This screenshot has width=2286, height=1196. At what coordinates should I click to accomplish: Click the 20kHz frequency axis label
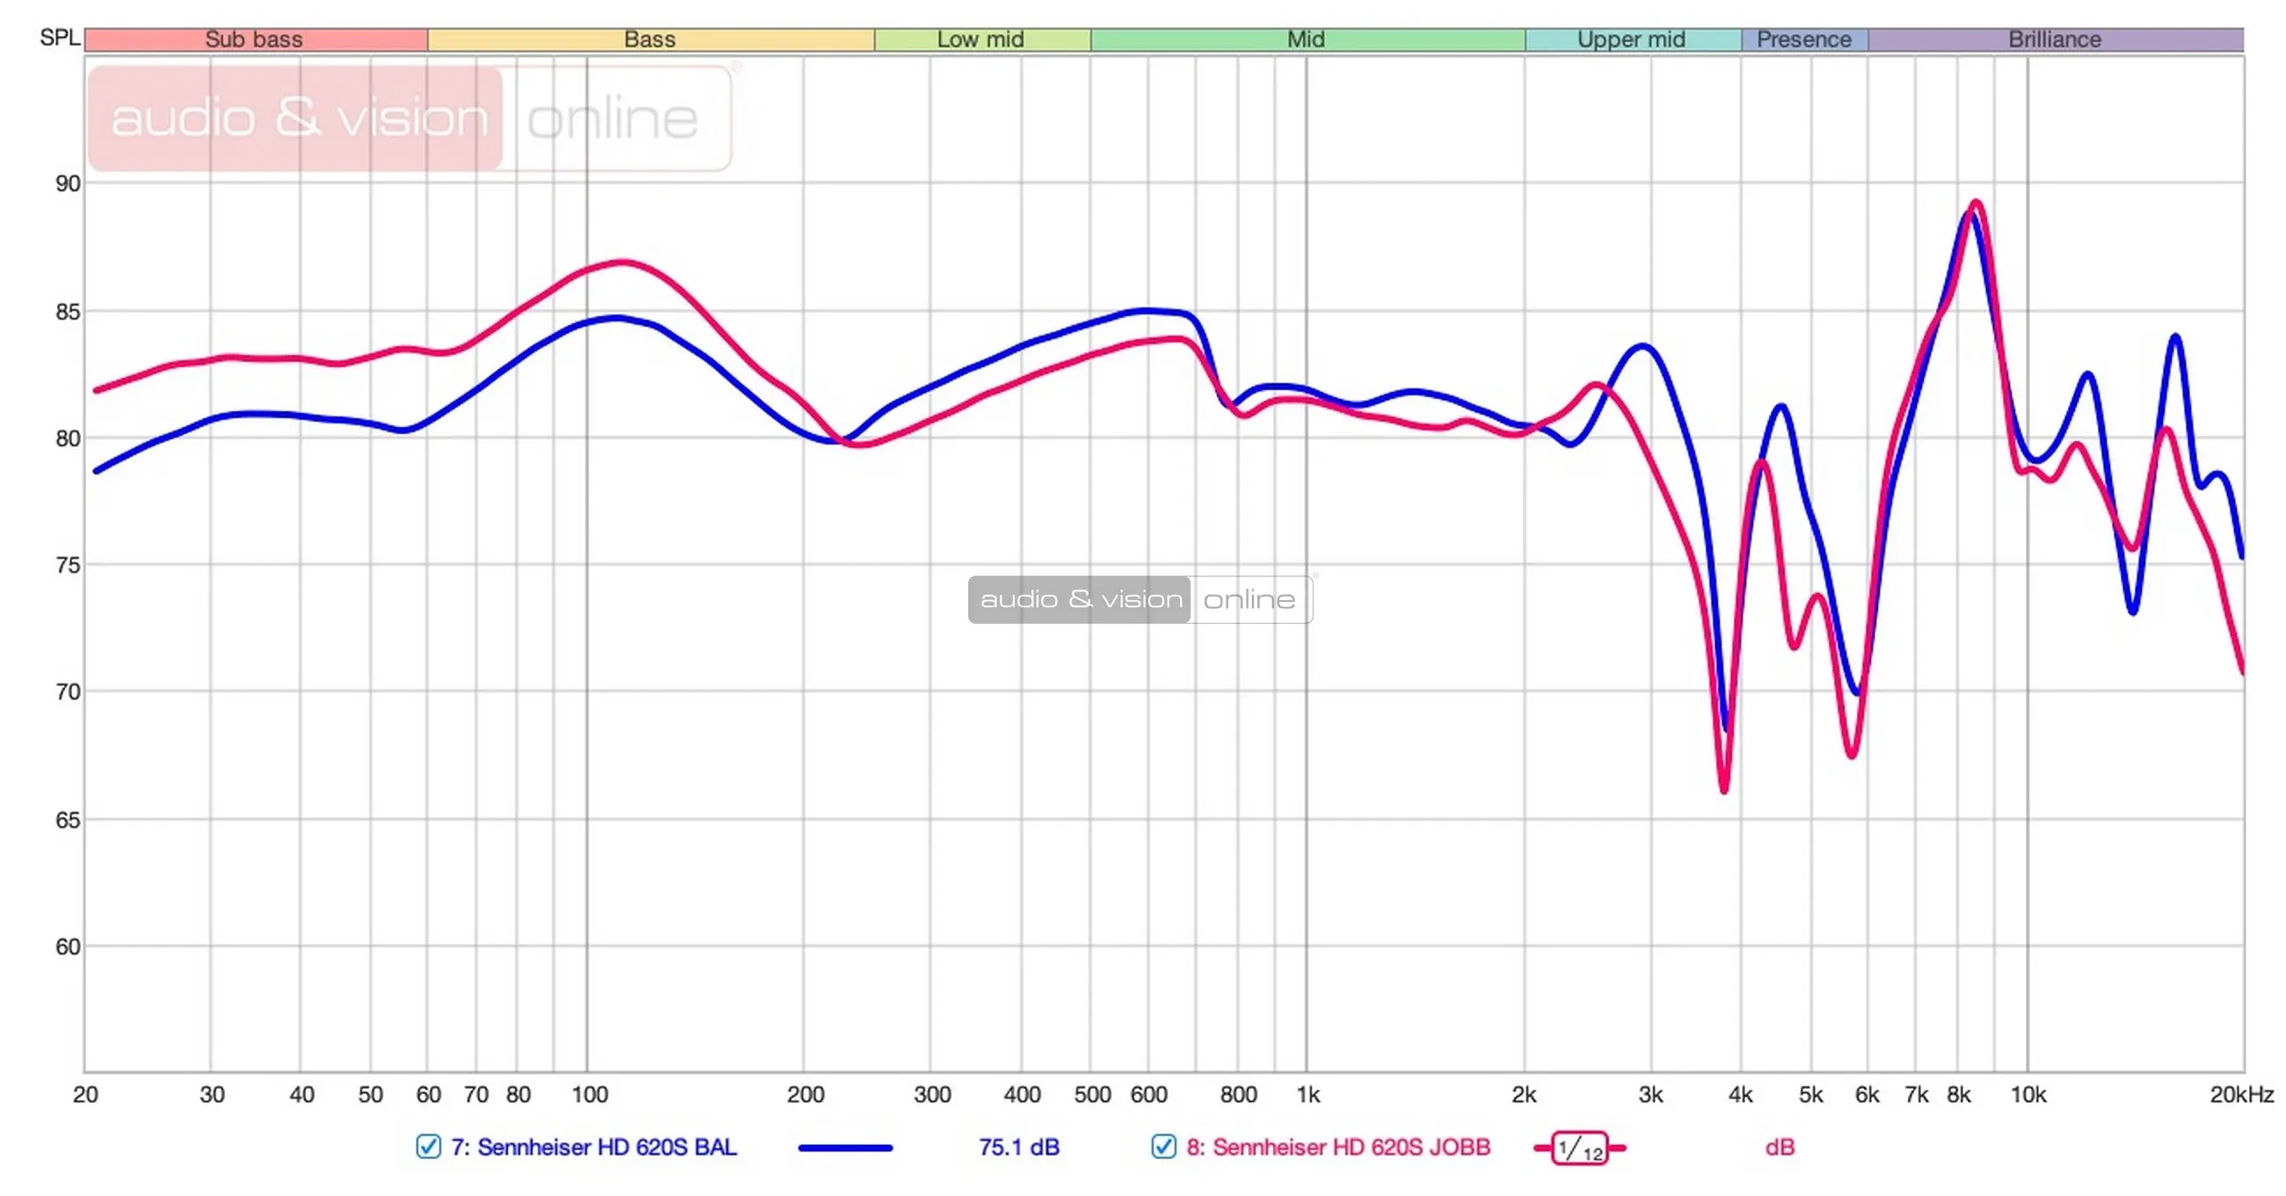pyautogui.click(x=2241, y=1094)
